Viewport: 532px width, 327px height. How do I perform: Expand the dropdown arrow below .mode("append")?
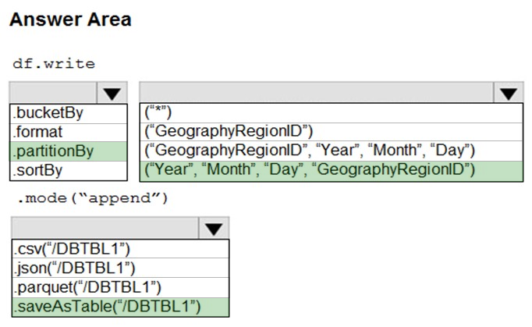(x=214, y=228)
